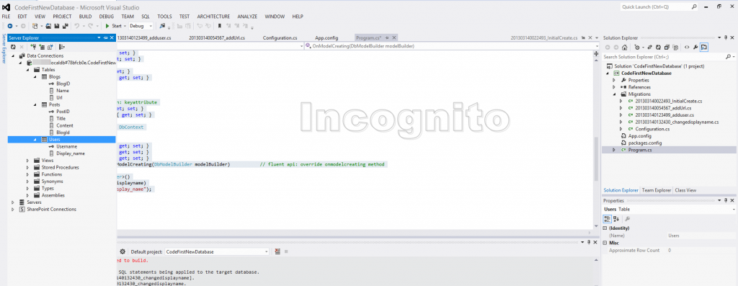Toggle the Preview Selected Items button
738x286 pixels.
(x=704, y=47)
